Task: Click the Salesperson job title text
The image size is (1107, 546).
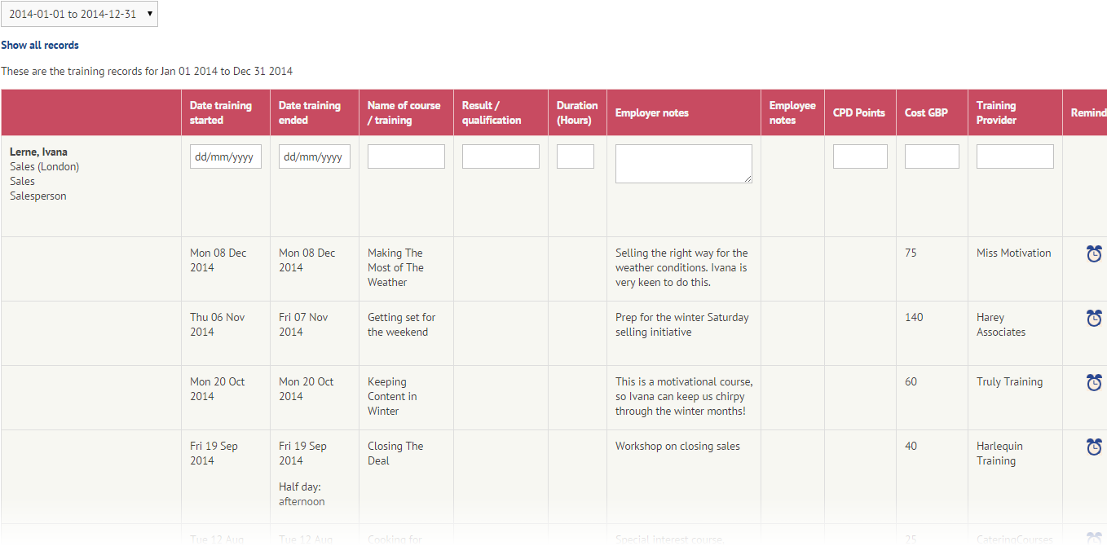Action: (38, 196)
